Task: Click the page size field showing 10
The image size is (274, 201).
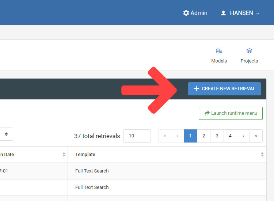Action: pyautogui.click(x=137, y=136)
